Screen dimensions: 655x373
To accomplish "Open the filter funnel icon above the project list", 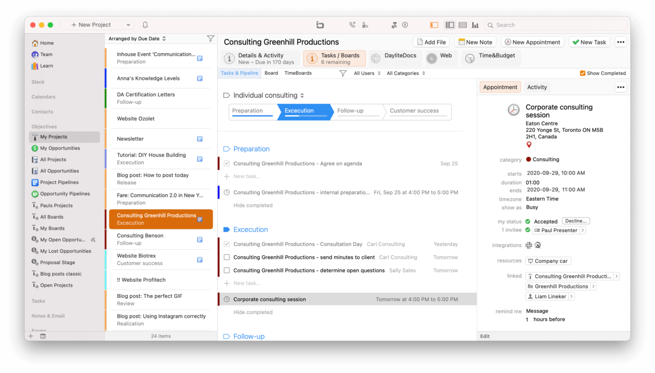I will (210, 38).
